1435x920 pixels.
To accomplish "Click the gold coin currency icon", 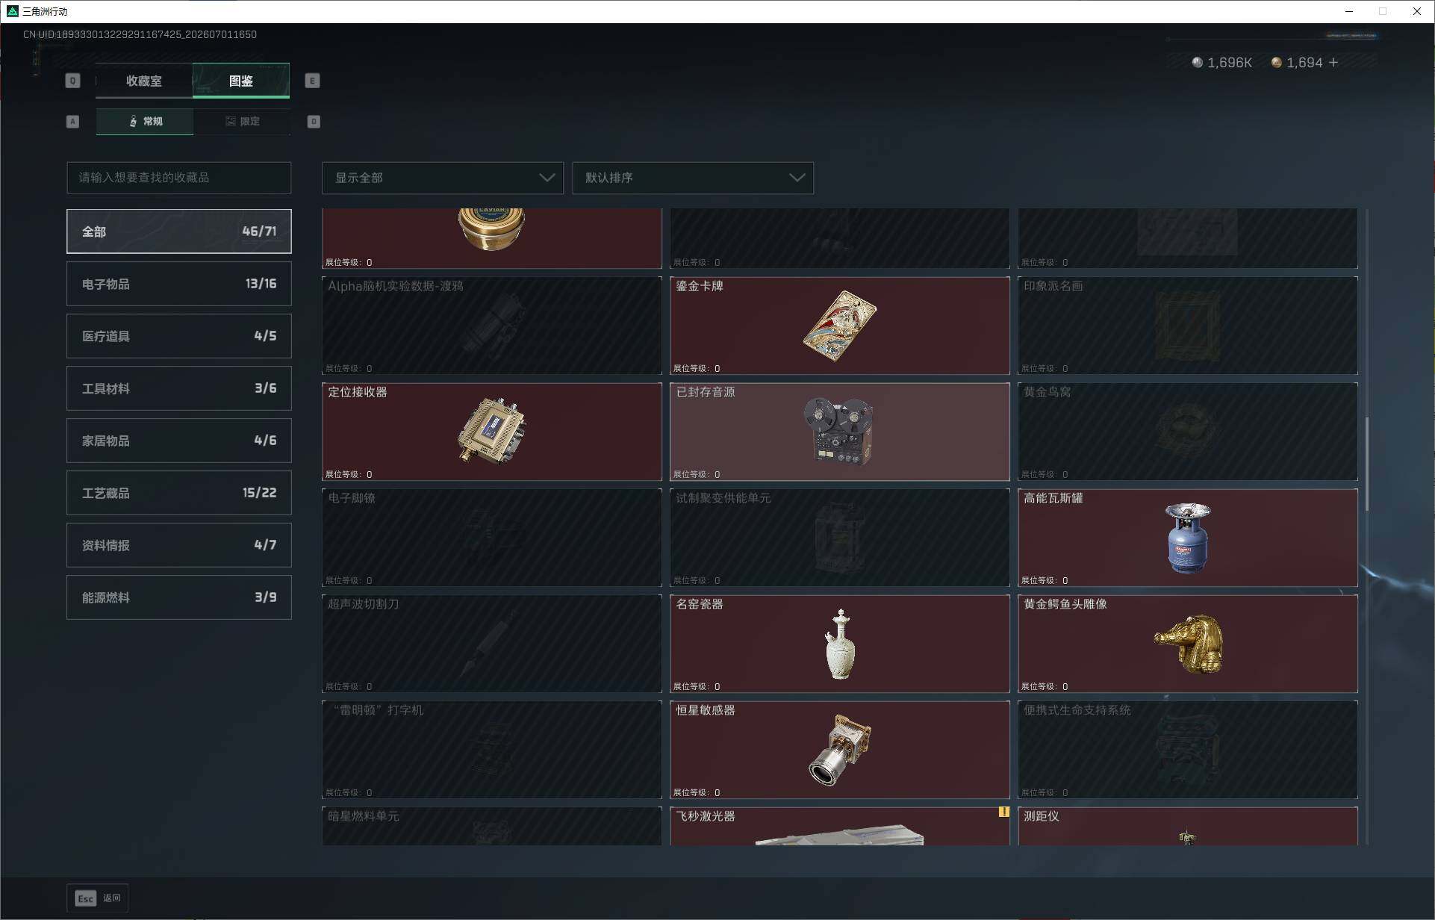I will tap(1276, 63).
